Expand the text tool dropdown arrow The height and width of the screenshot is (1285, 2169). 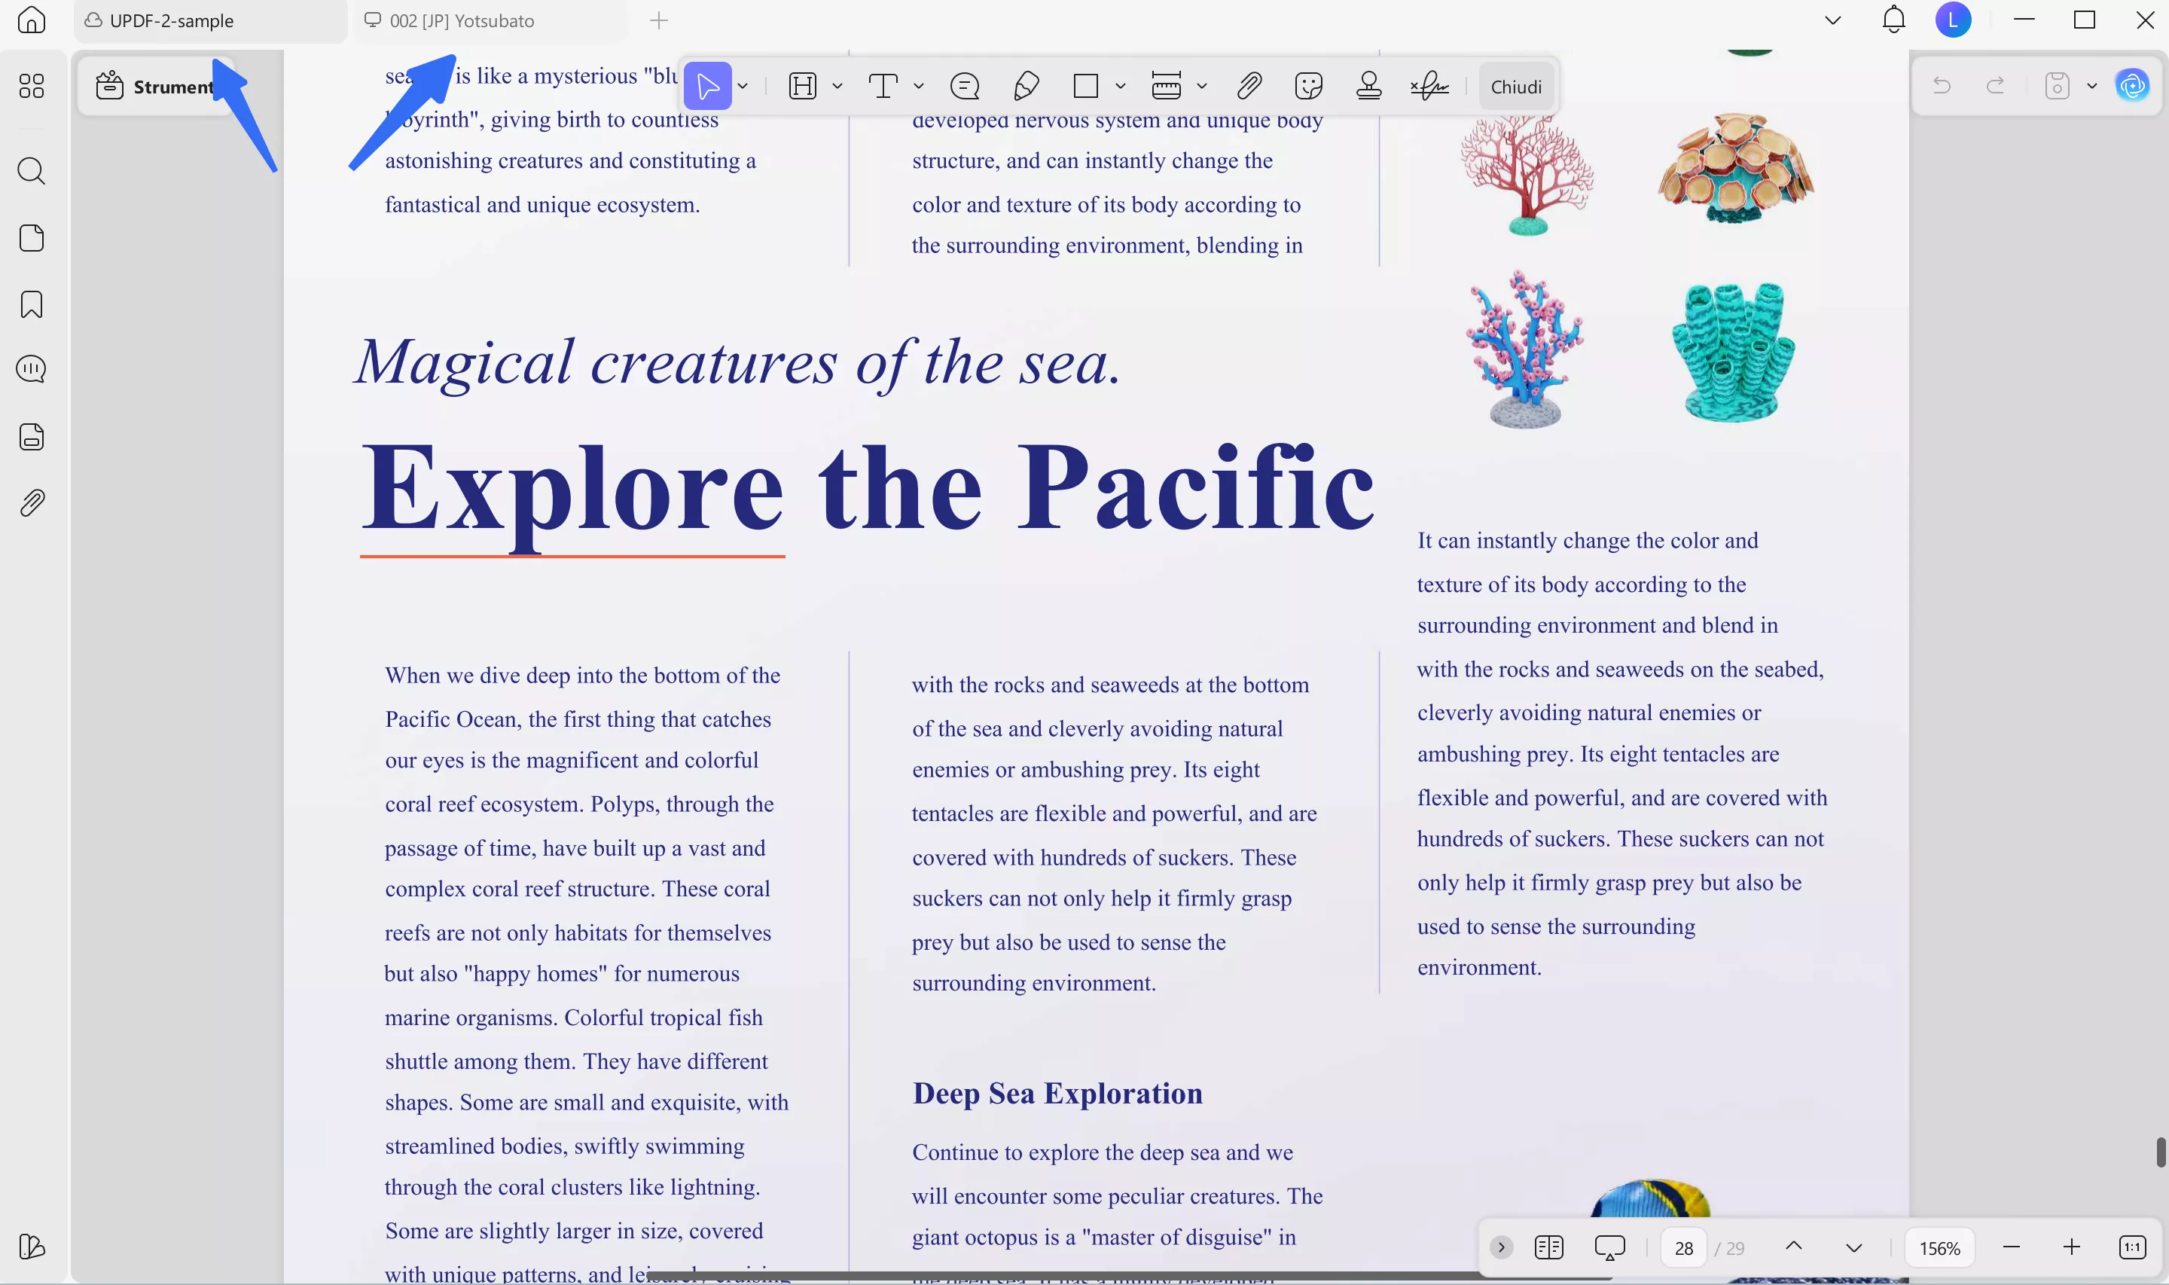(x=918, y=87)
